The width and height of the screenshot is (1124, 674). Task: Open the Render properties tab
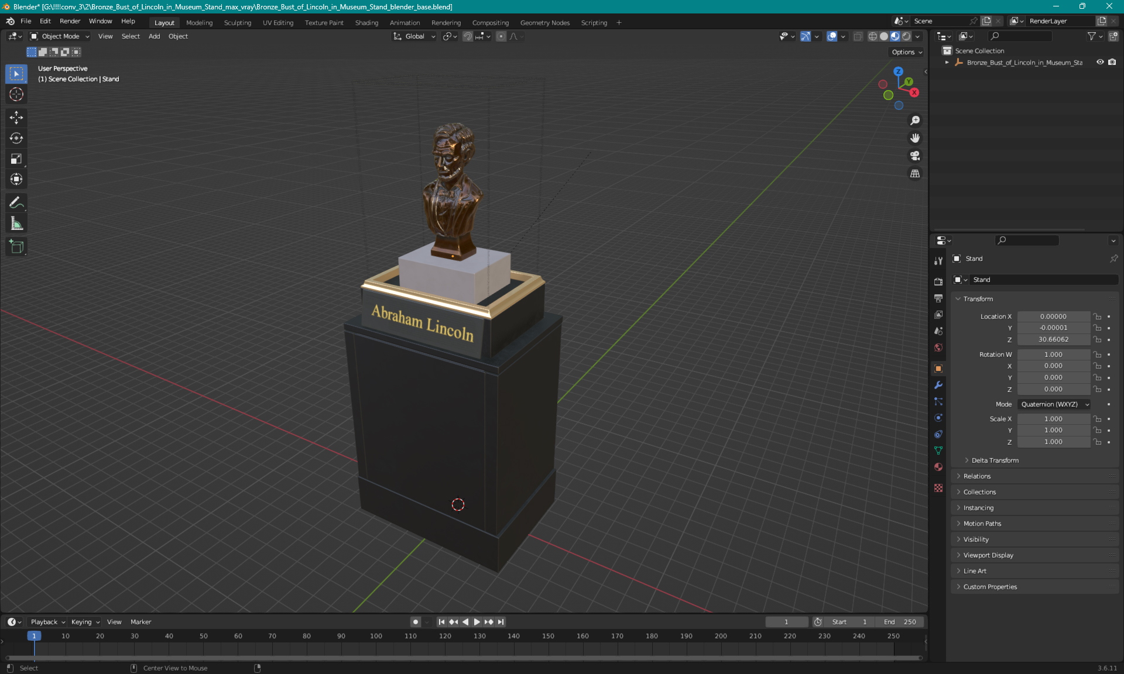click(938, 281)
